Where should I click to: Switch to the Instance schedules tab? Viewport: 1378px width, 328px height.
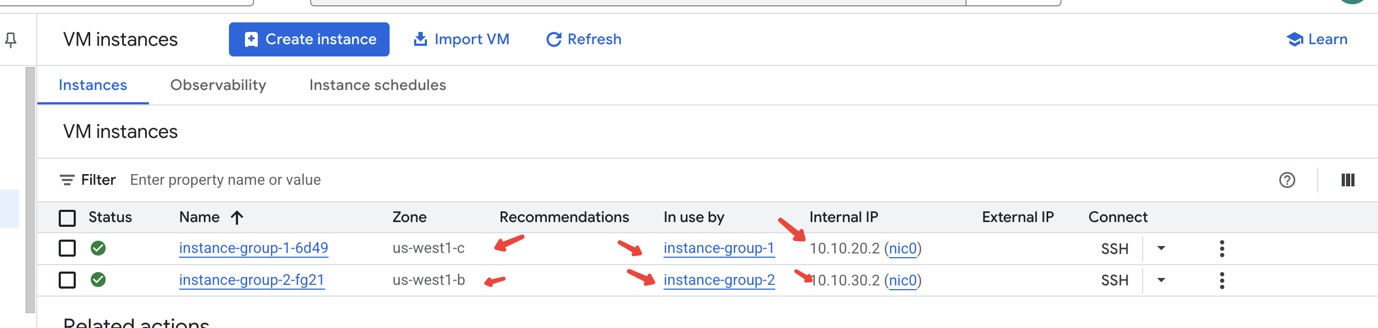pyautogui.click(x=377, y=85)
